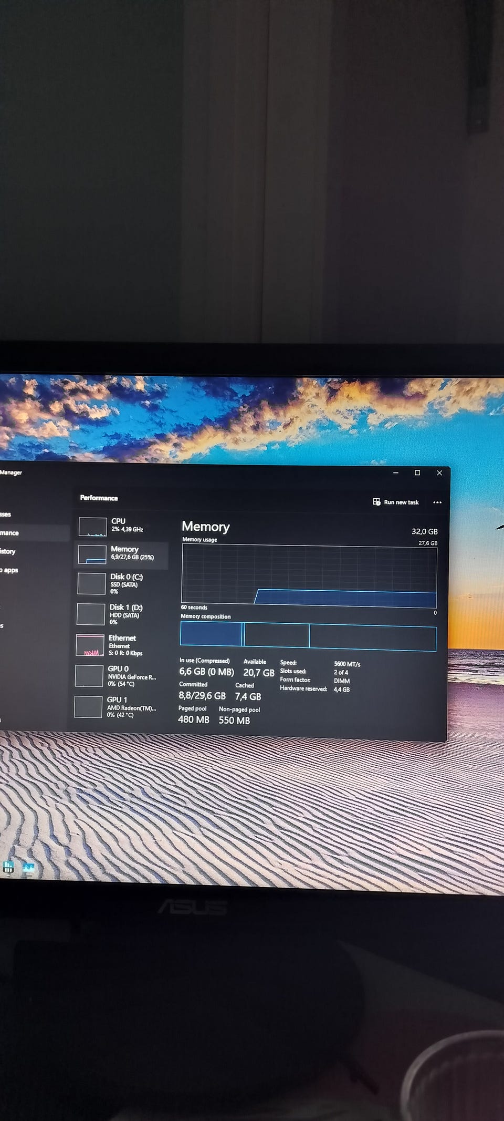Click the Committed 8,8/29,6 GB value
This screenshot has height=1121, width=504.
pos(202,695)
